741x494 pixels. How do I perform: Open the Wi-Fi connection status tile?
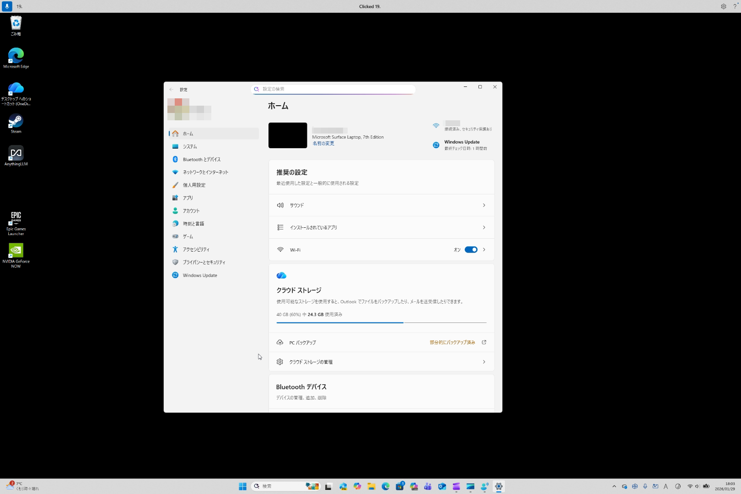coord(462,126)
